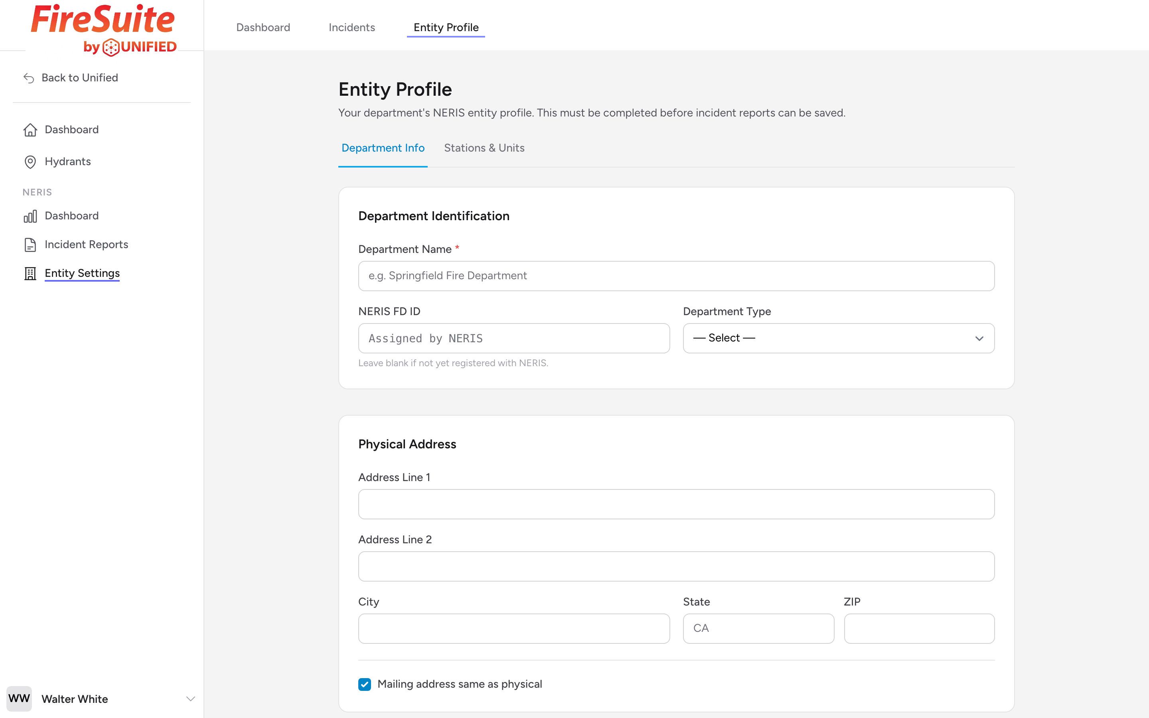
Task: Click the NERIS section label in sidebar
Action: point(37,192)
